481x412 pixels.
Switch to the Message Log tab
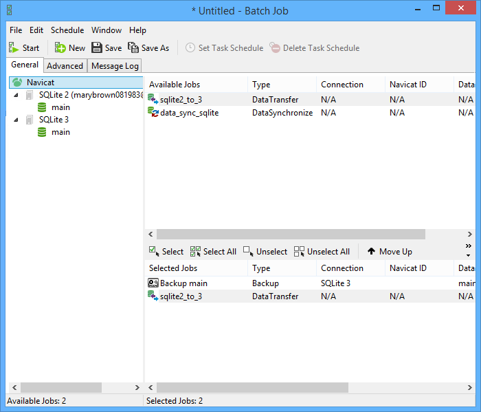pos(115,66)
